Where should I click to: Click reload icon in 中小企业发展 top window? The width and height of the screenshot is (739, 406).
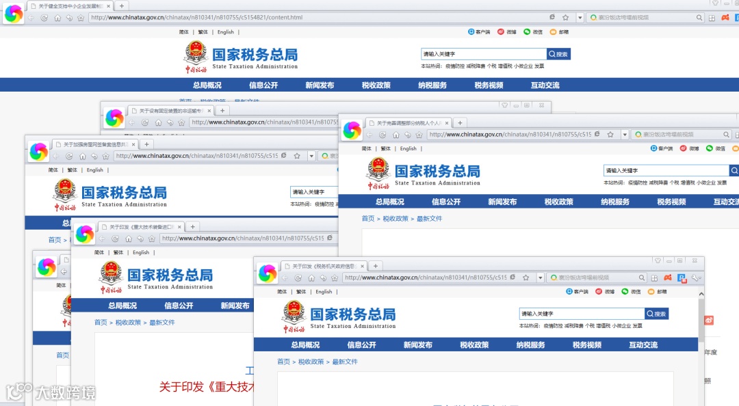[44, 17]
